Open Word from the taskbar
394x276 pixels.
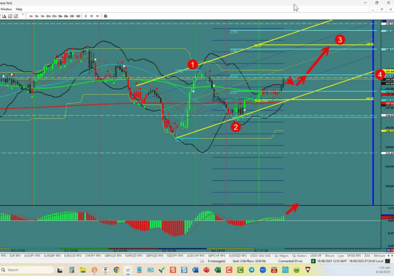pos(195,270)
